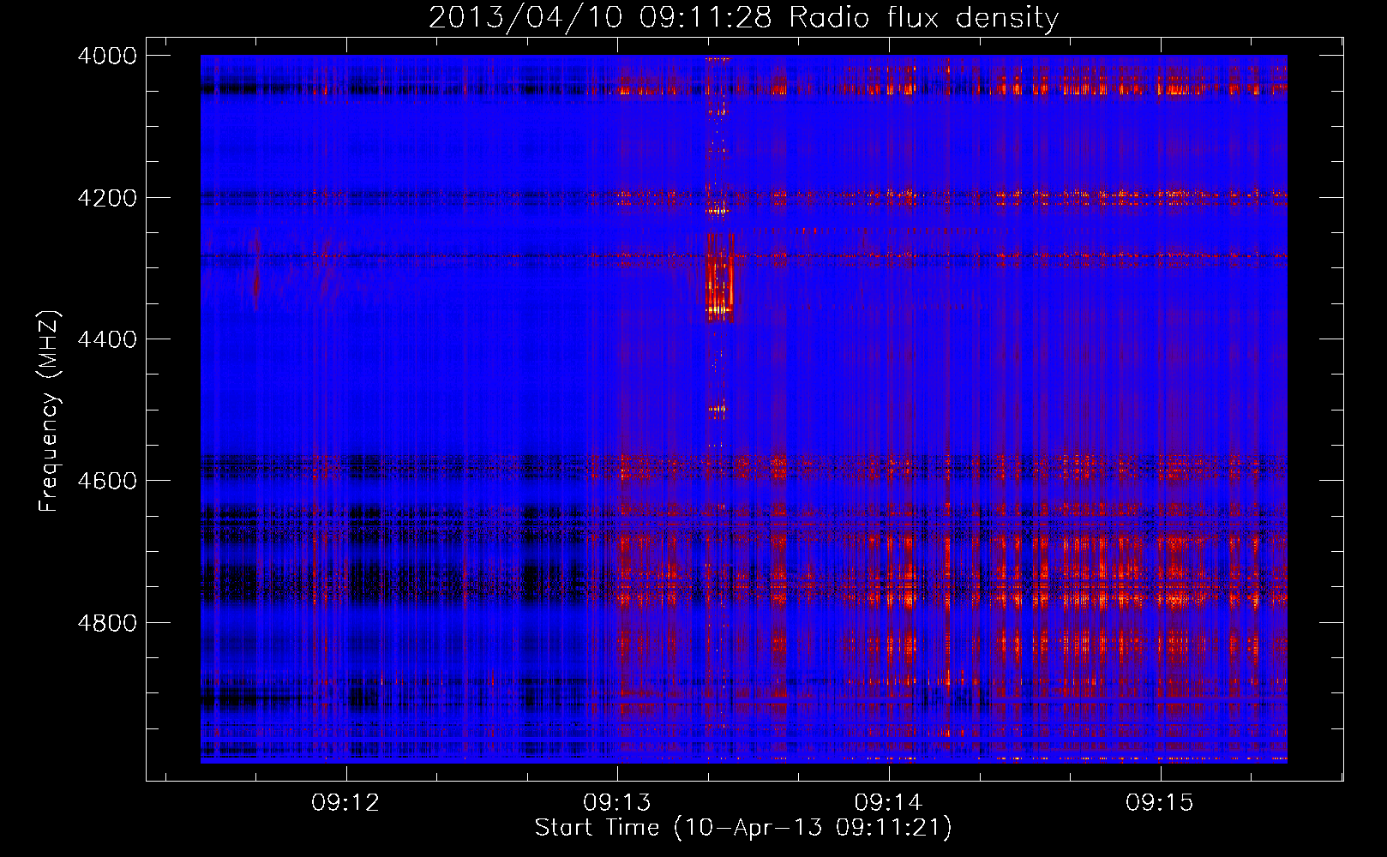Click the 09:15 time axis label

pos(1160,802)
